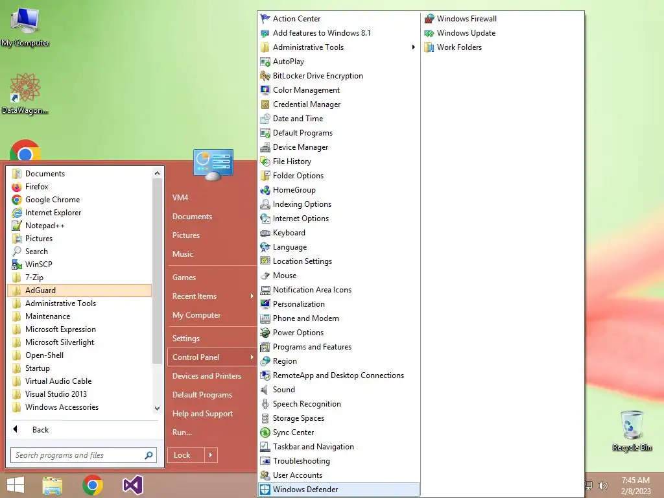Screen dimensions: 664x498
Task: Open File Explorer from the taskbar
Action: [x=53, y=485]
